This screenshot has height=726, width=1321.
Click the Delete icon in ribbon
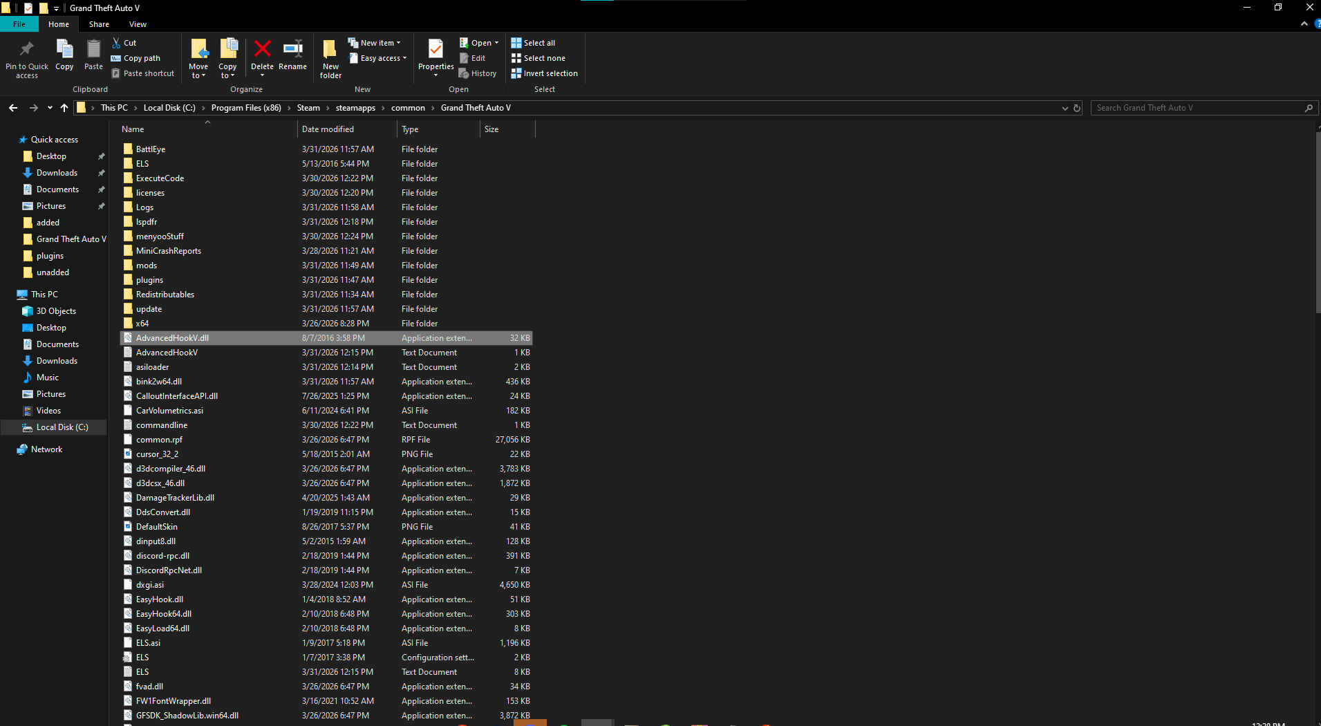pos(262,55)
